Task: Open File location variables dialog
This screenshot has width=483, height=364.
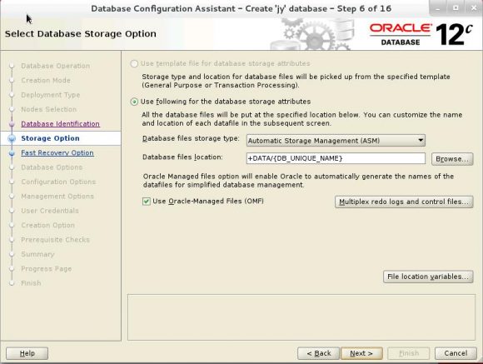Action: 428,277
